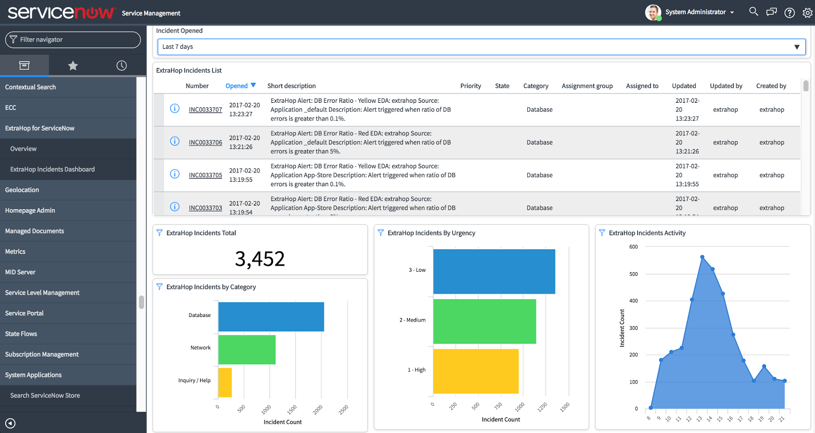This screenshot has width=815, height=433.
Task: Sort by Assigned to column
Action: [642, 86]
